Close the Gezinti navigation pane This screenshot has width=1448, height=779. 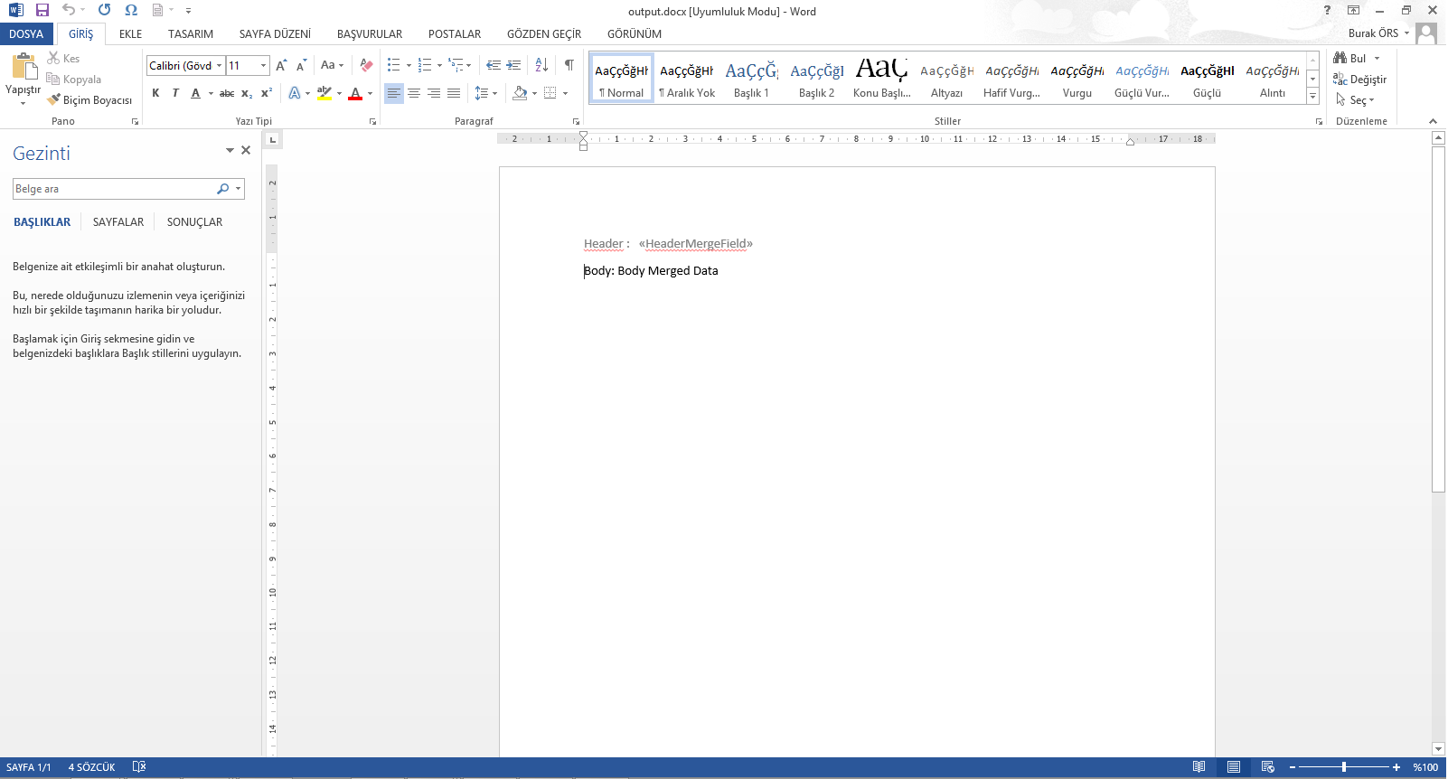coord(246,150)
